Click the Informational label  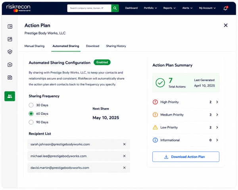click(170, 140)
